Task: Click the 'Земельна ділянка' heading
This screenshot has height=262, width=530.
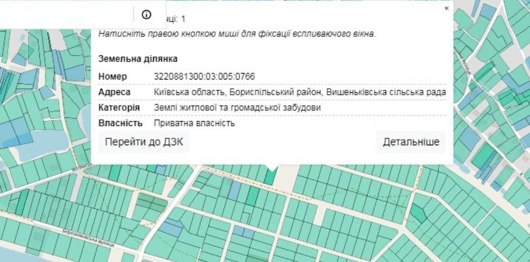Action: coord(138,59)
